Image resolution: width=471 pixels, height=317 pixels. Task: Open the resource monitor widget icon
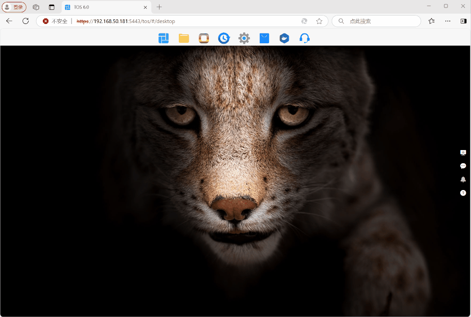(463, 152)
